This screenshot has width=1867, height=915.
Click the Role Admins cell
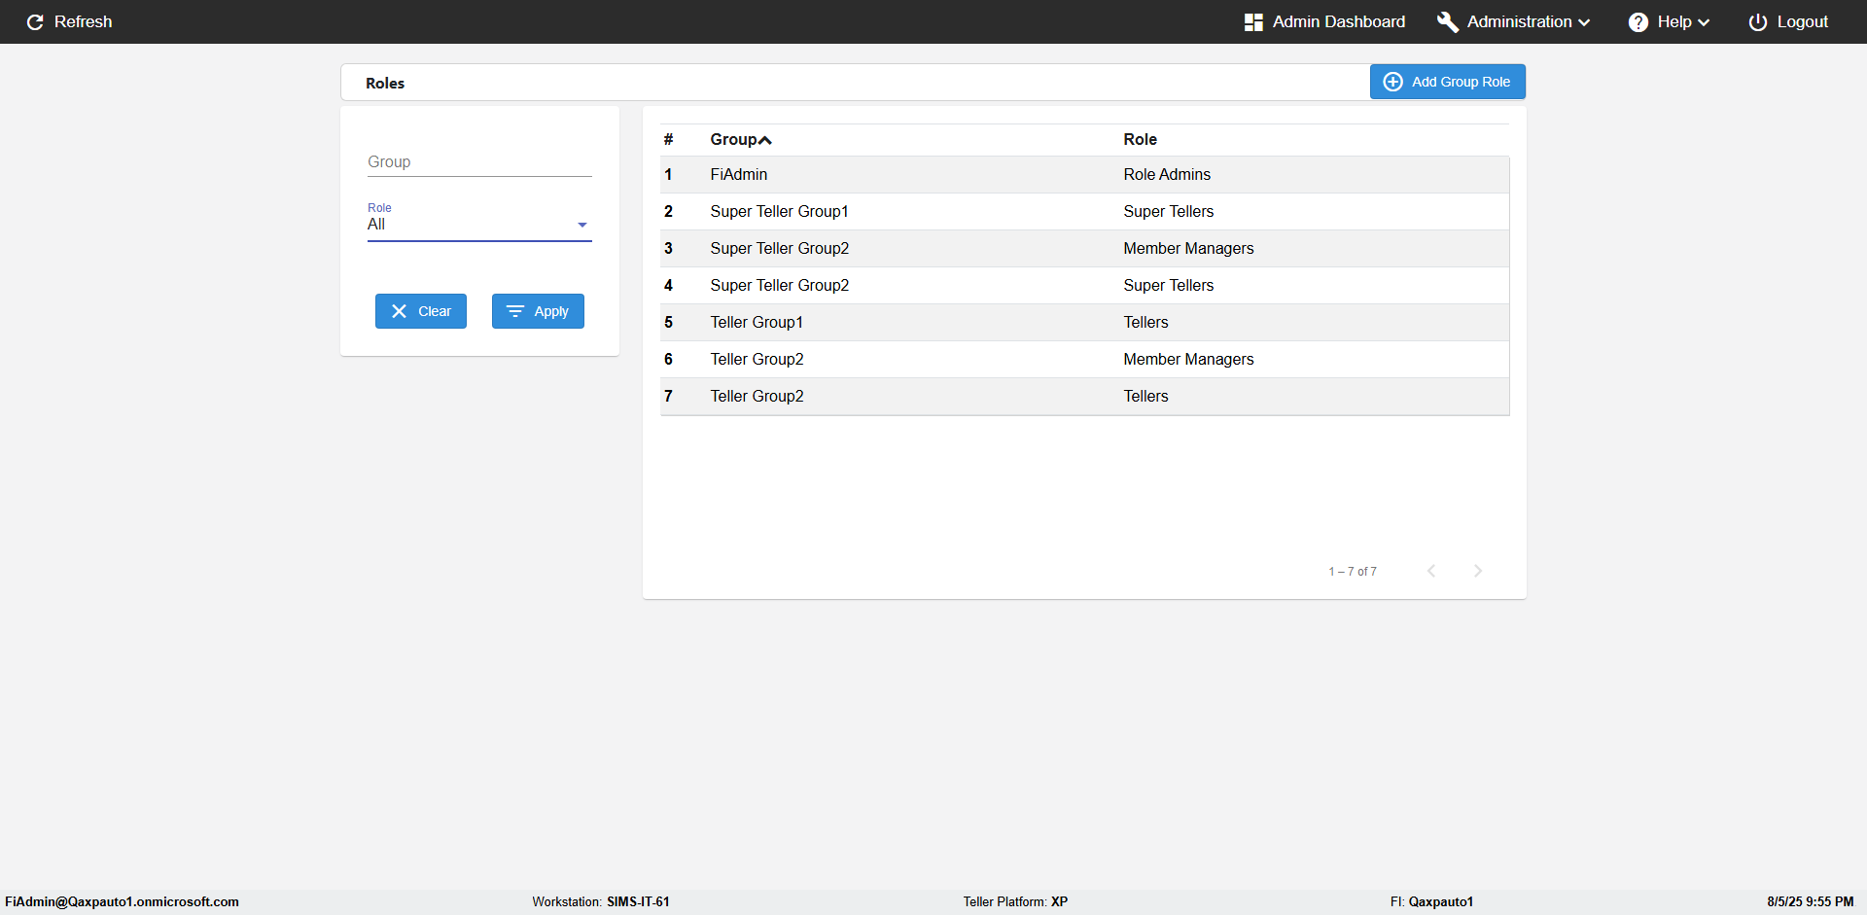pos(1167,174)
